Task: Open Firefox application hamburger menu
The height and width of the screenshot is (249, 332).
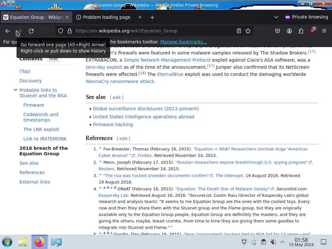Action: (324, 31)
